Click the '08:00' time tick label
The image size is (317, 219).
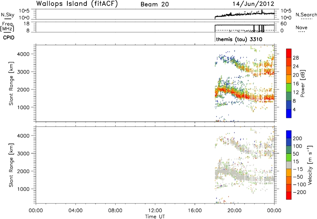coord(115,211)
